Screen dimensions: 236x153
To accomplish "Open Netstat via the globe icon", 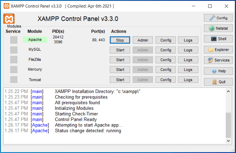I will point(218,28).
